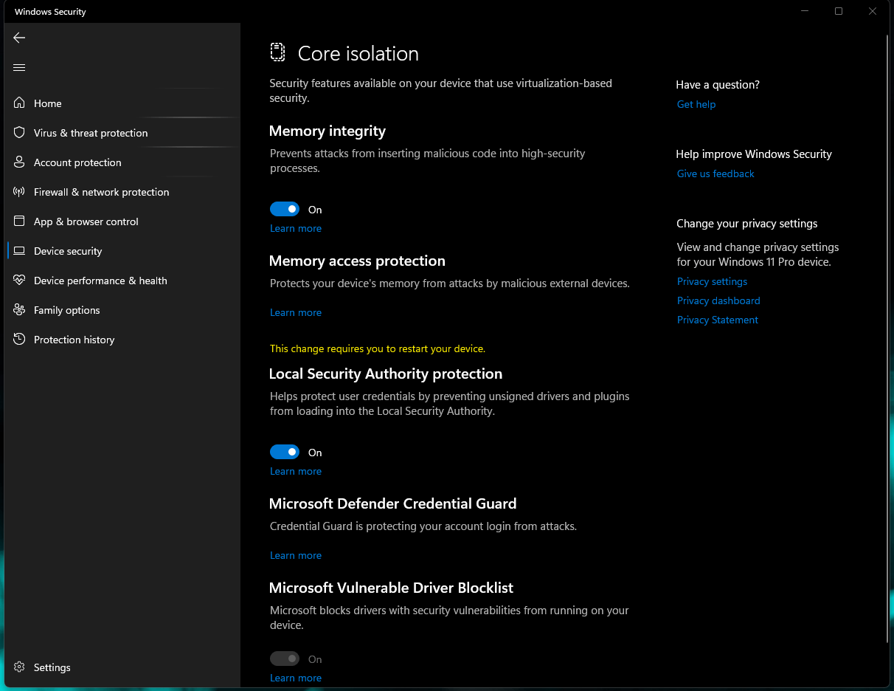Click the Home house icon
The image size is (894, 691).
pyautogui.click(x=19, y=103)
